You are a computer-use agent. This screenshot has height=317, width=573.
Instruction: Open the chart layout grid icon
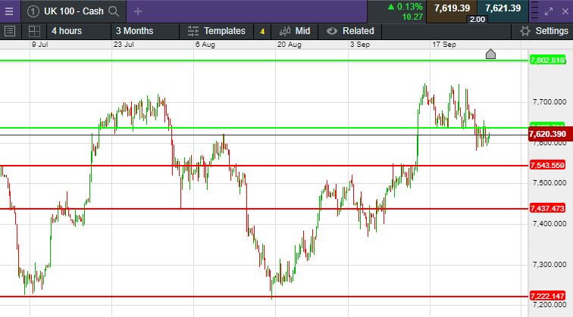tap(34, 31)
